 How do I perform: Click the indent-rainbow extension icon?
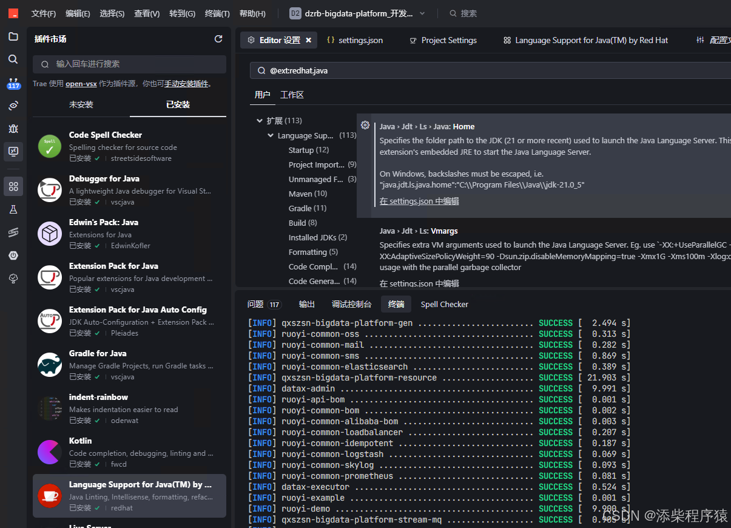click(50, 408)
